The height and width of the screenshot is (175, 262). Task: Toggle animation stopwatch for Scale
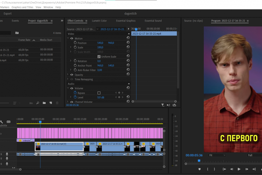point(75,47)
